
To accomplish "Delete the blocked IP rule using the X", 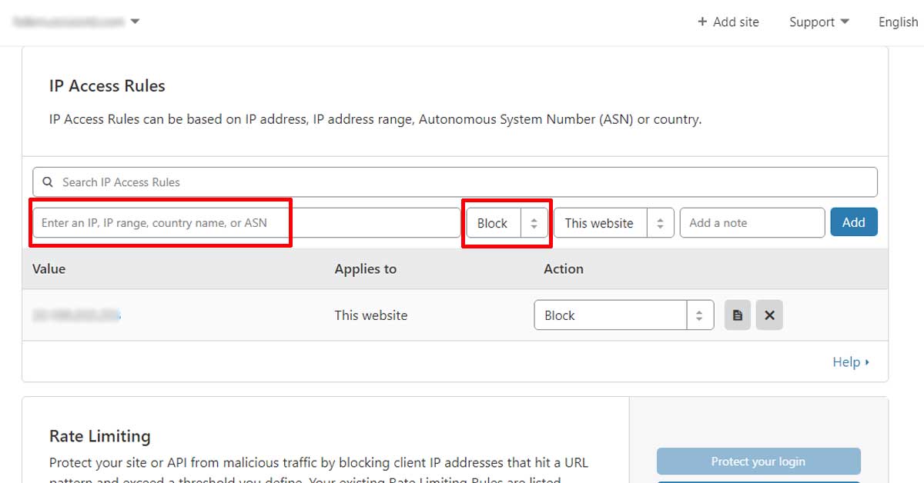I will click(x=769, y=315).
